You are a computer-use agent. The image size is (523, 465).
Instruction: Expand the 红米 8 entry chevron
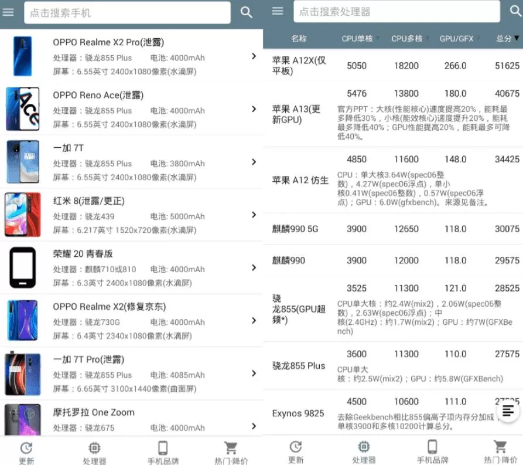pyautogui.click(x=254, y=215)
